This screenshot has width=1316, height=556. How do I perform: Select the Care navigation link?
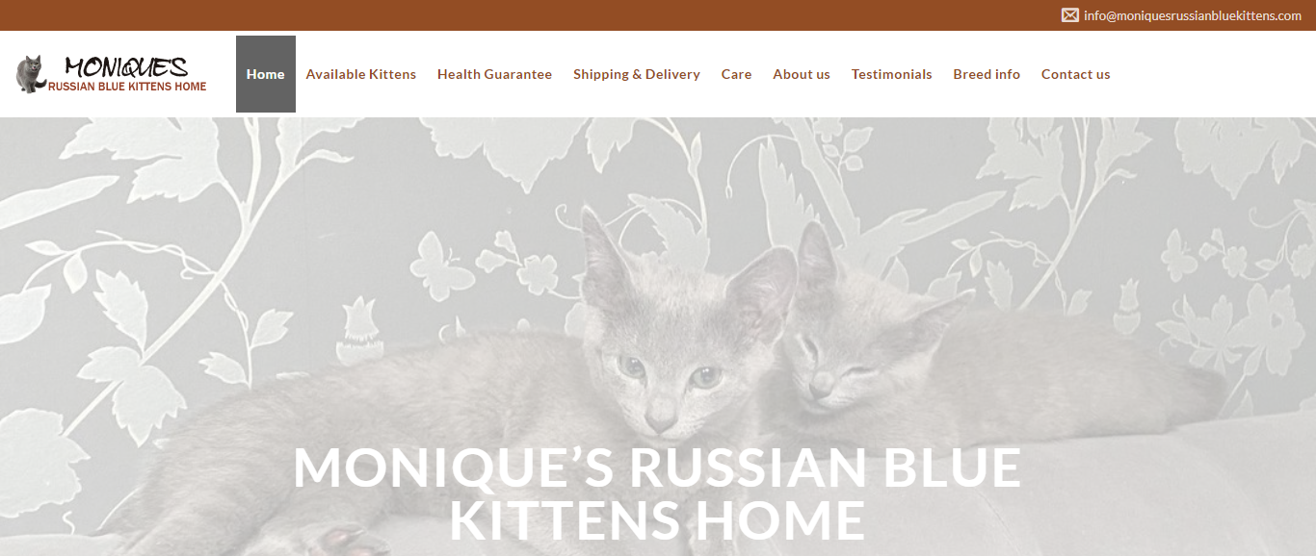[736, 74]
